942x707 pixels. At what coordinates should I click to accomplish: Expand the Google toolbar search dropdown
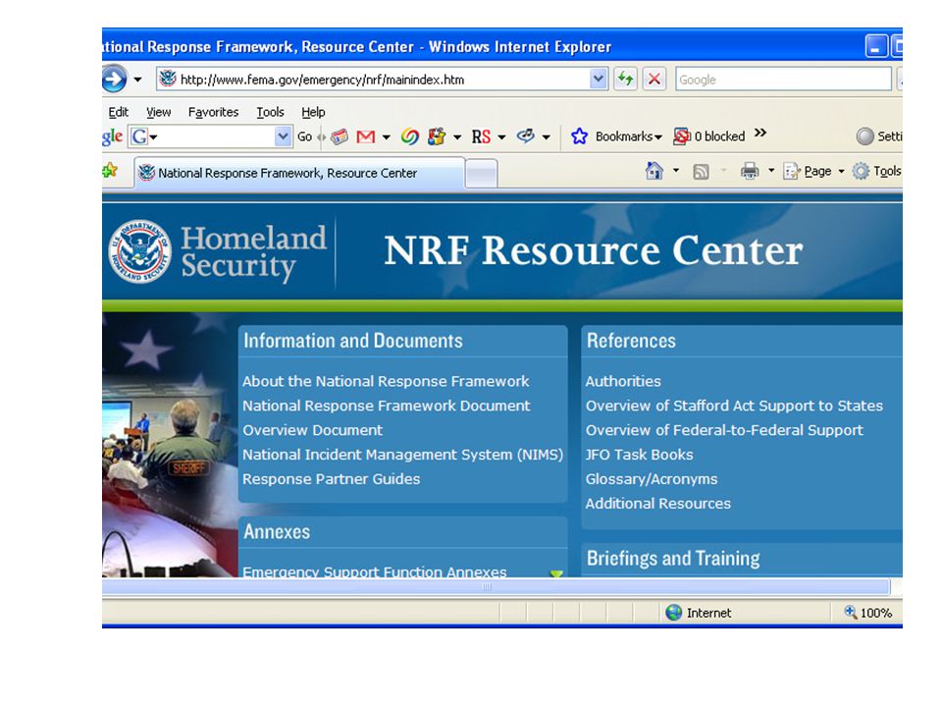[283, 137]
